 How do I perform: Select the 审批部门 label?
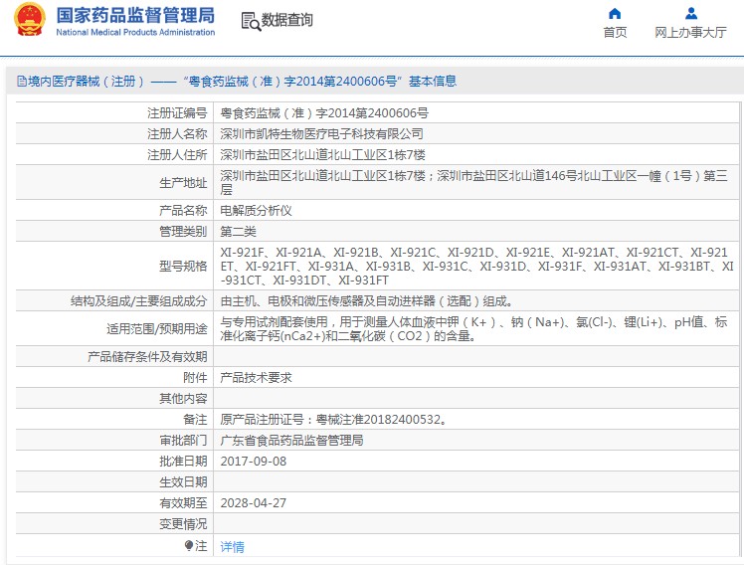[x=183, y=441]
